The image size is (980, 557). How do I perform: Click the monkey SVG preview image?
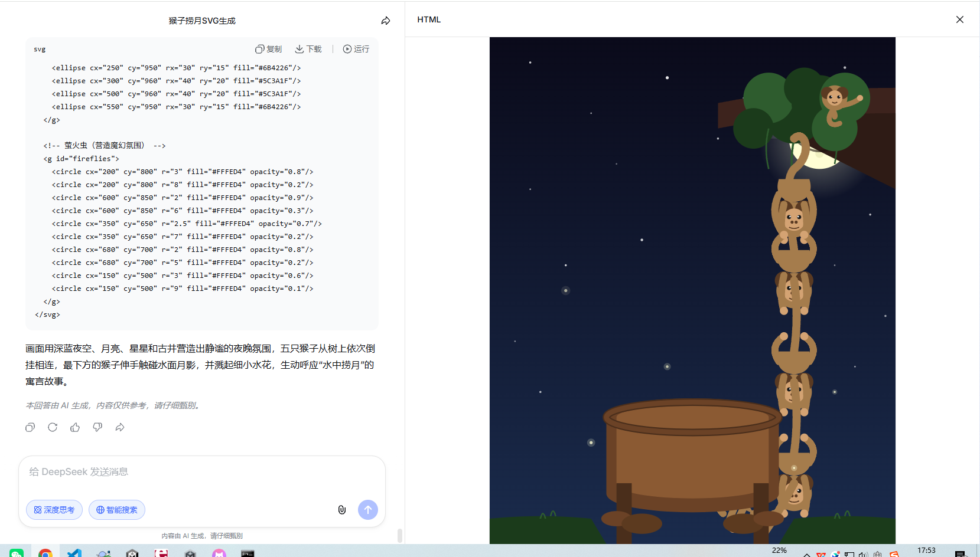(692, 290)
